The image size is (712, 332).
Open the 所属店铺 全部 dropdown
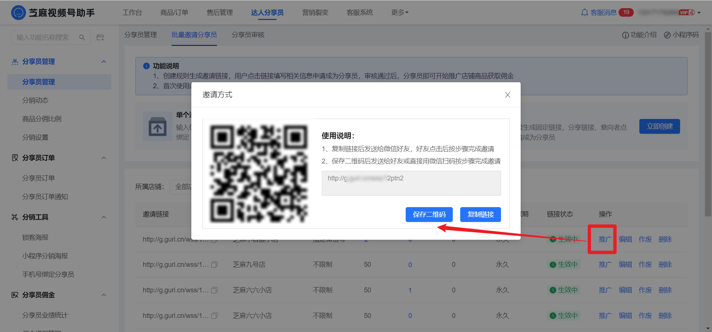(181, 187)
